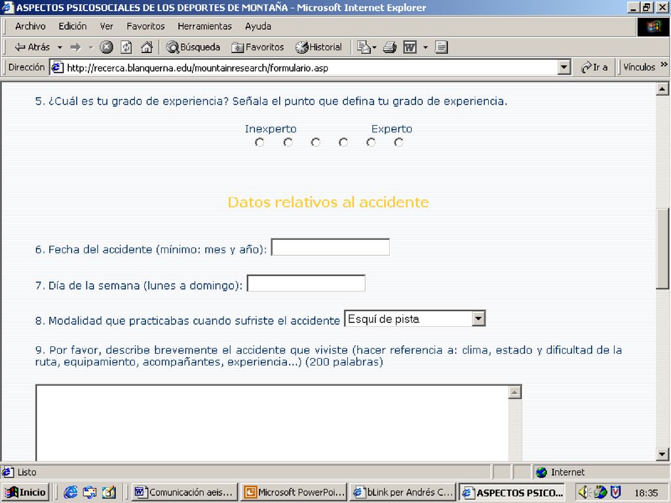Open the Ayuda menu
The image size is (671, 503).
258,26
